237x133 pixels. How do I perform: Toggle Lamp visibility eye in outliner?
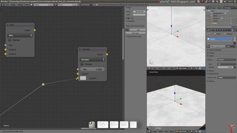pyautogui.click(x=231, y=21)
